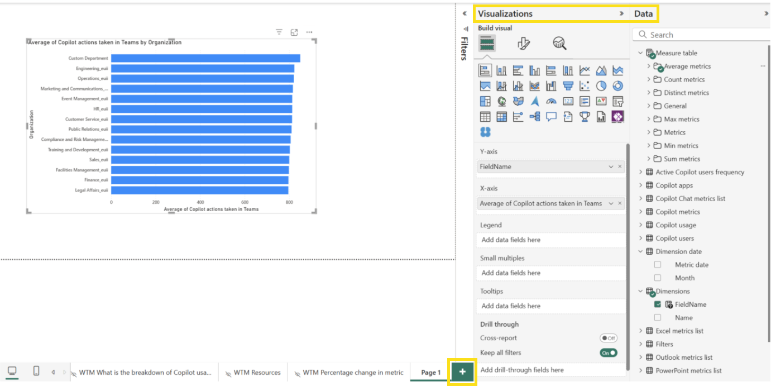Open the Data pane tab
Viewport: 771px width, 386px height.
(x=644, y=13)
